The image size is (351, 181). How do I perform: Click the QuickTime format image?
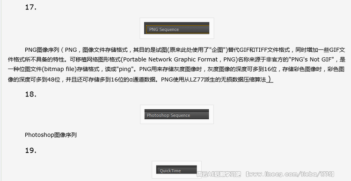[176, 170]
